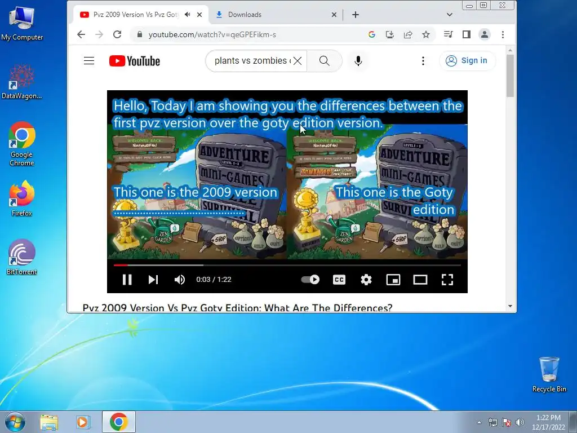
Task: Turn on closed captions (CC)
Action: [339, 280]
